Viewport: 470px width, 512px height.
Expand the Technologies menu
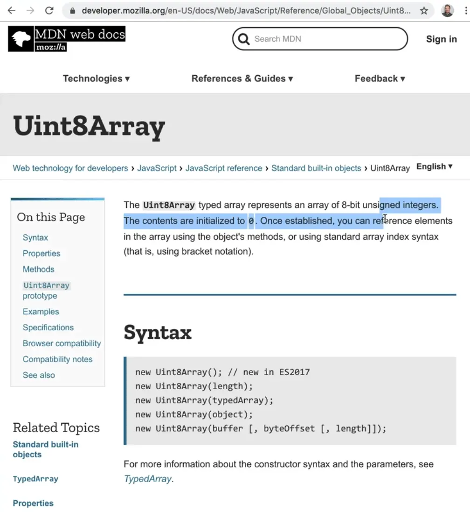(96, 78)
